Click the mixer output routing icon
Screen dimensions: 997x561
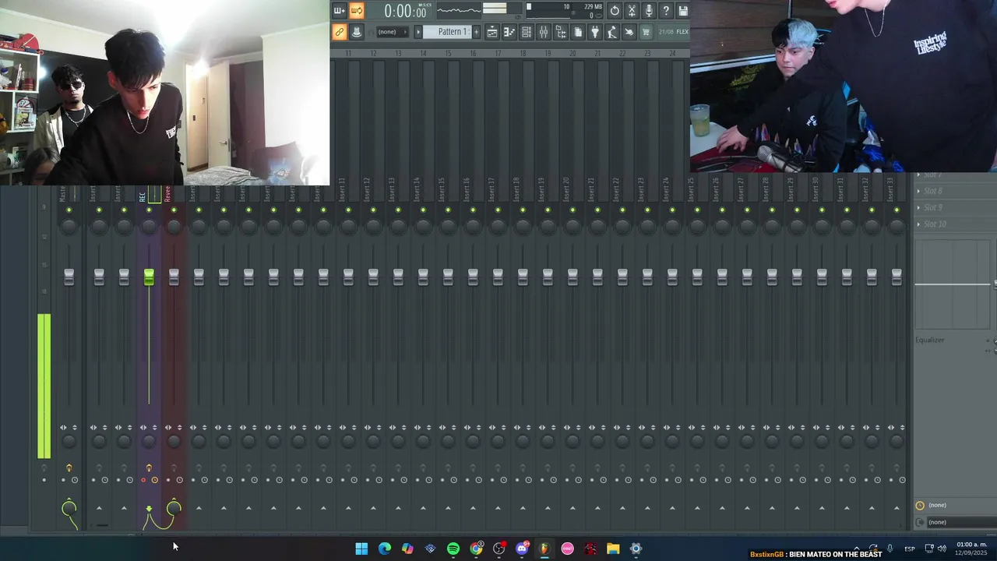pos(920,522)
